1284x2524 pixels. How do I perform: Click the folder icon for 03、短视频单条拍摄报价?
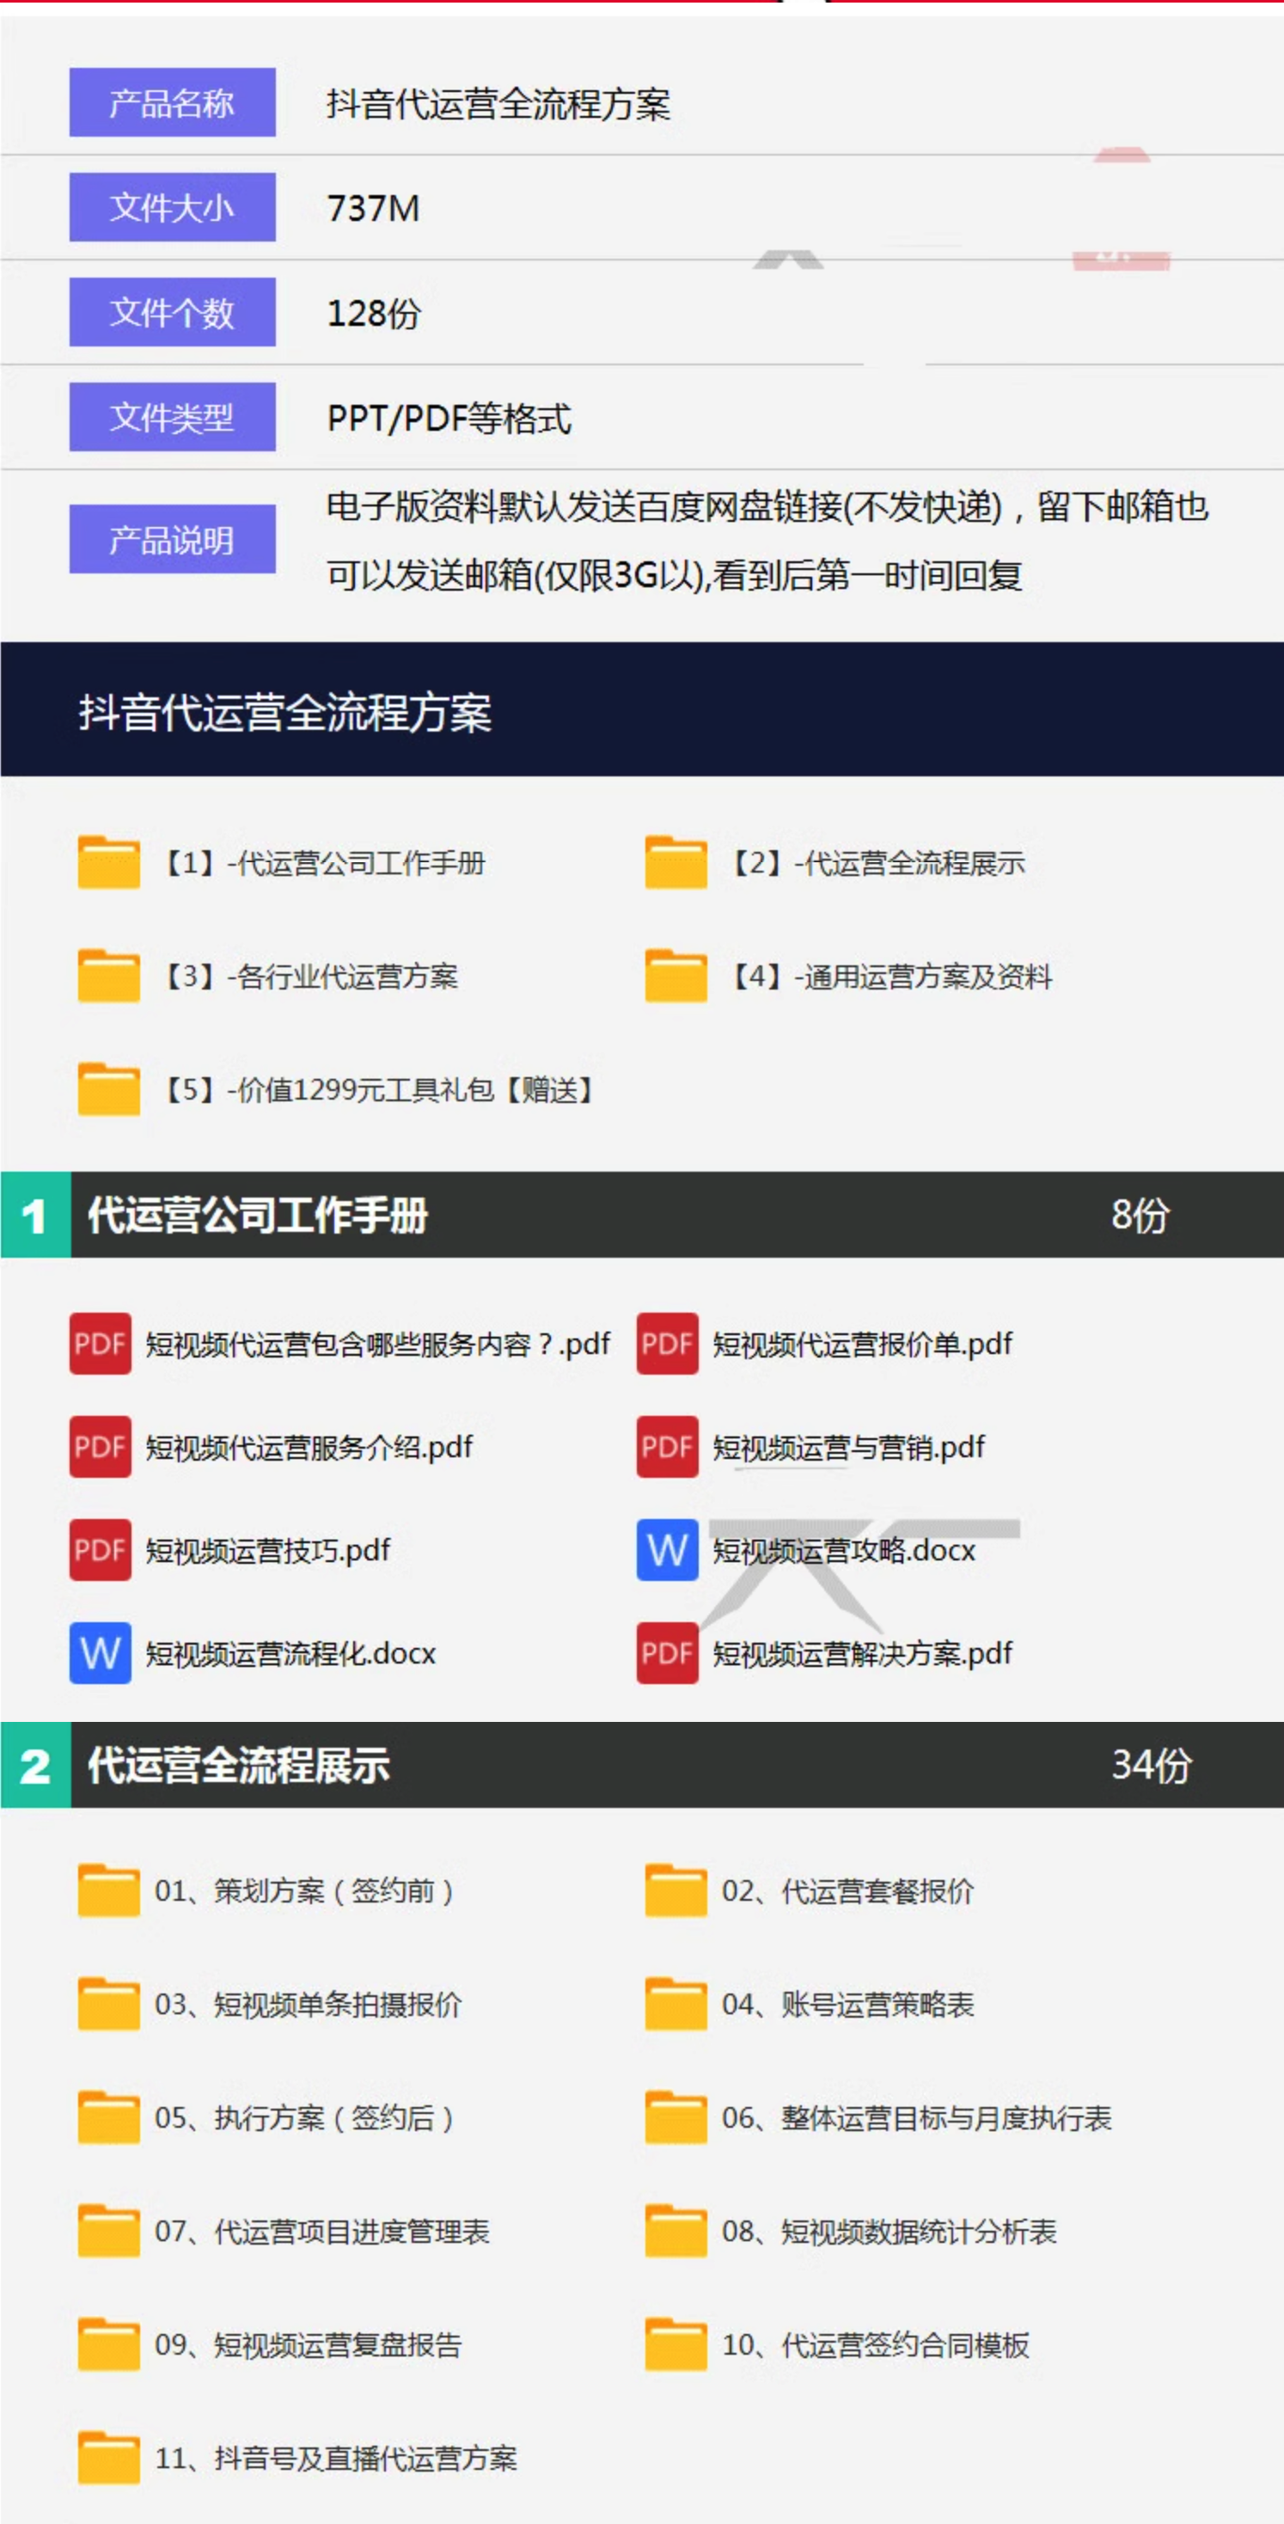pos(108,2004)
